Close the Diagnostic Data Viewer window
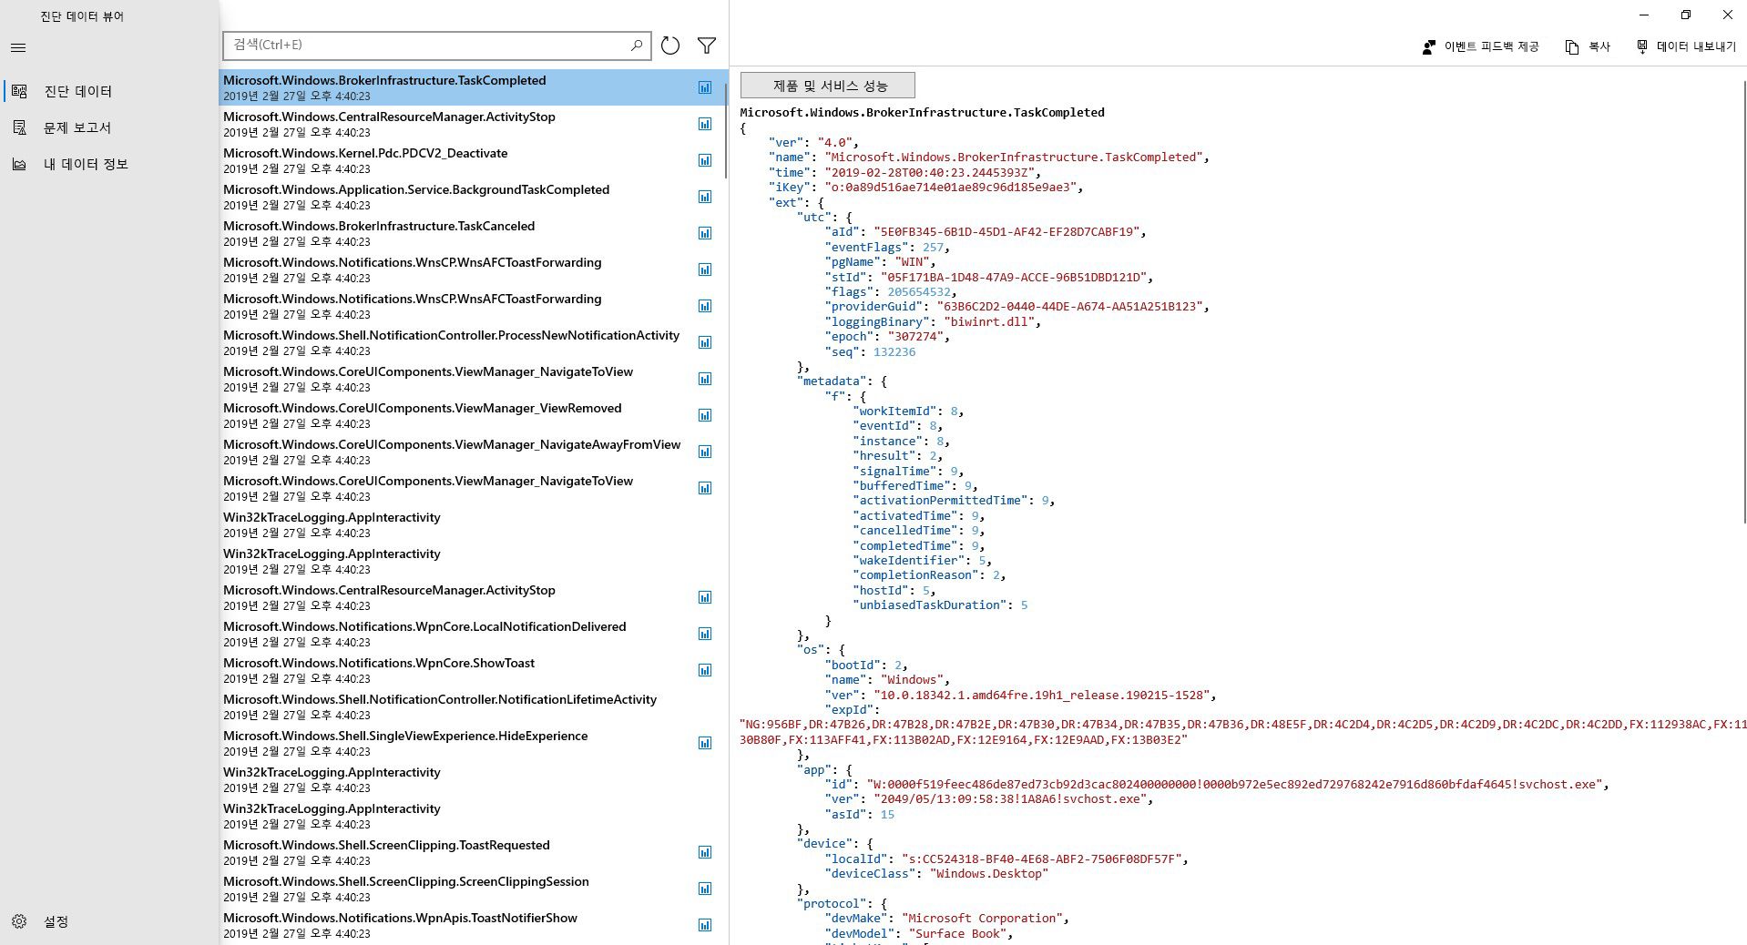 [1727, 15]
